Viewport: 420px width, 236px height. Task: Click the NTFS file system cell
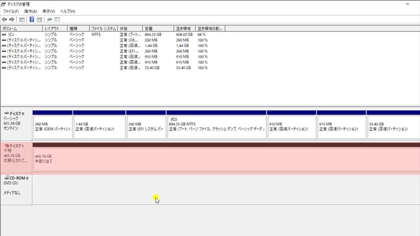pos(96,35)
